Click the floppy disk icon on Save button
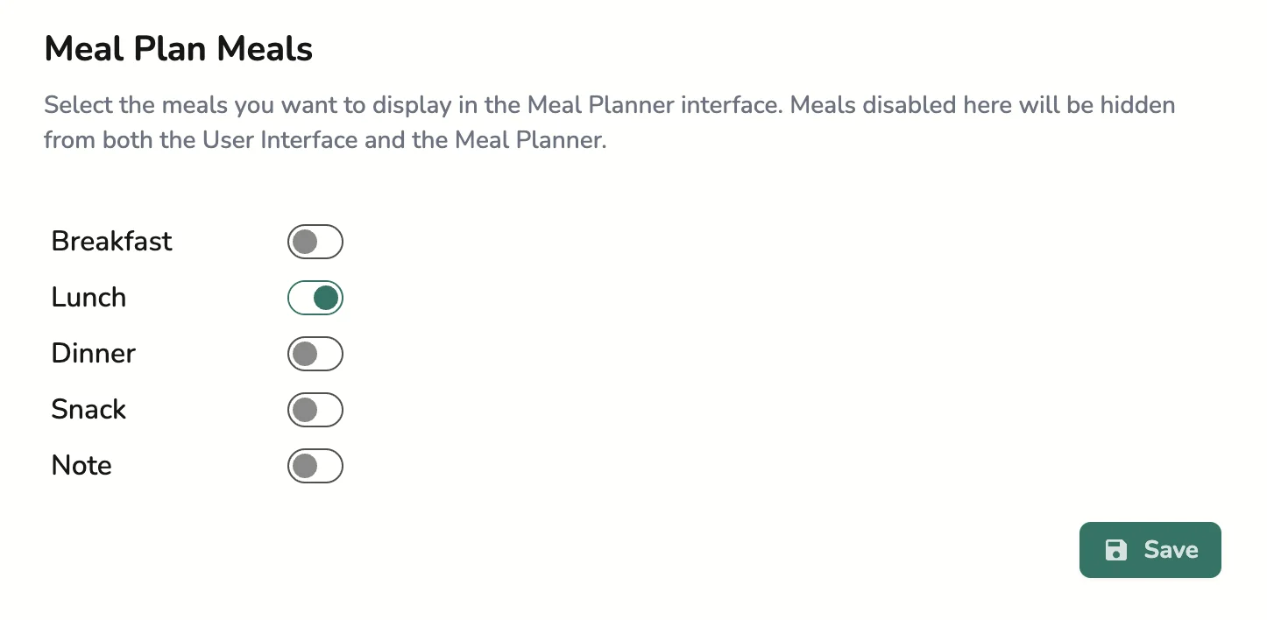The height and width of the screenshot is (620, 1267). (x=1115, y=550)
